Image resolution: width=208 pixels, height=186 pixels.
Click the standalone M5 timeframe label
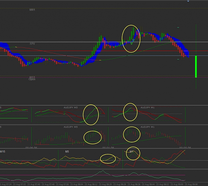[x=67, y=151]
